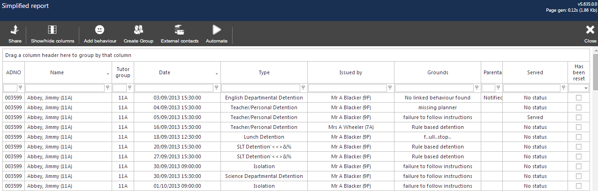The image size is (598, 191).
Task: Check Has been reset box for Served status row
Action: point(579,117)
